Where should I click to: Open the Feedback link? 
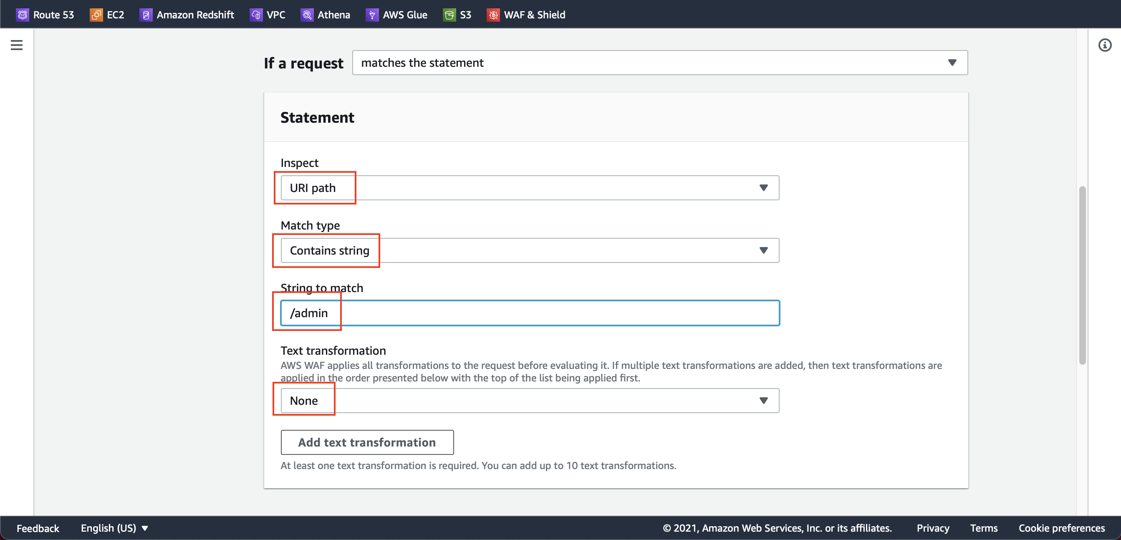click(38, 528)
